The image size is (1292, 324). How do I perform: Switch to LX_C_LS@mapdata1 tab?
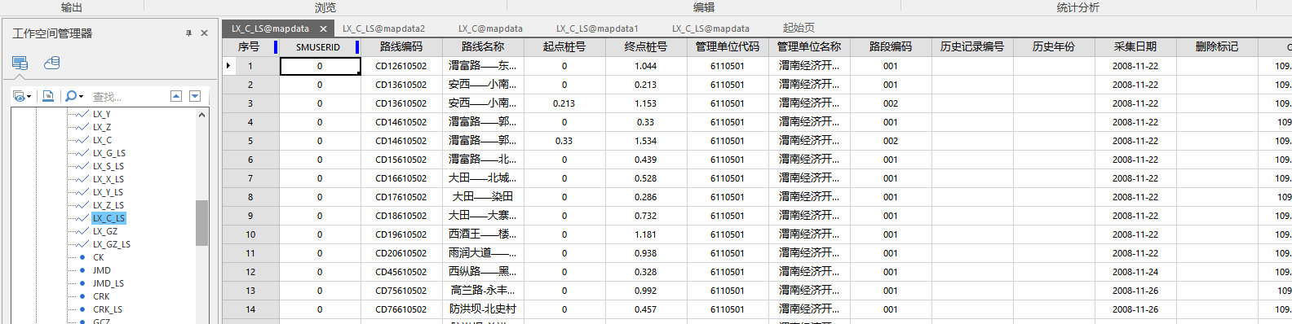tap(597, 28)
